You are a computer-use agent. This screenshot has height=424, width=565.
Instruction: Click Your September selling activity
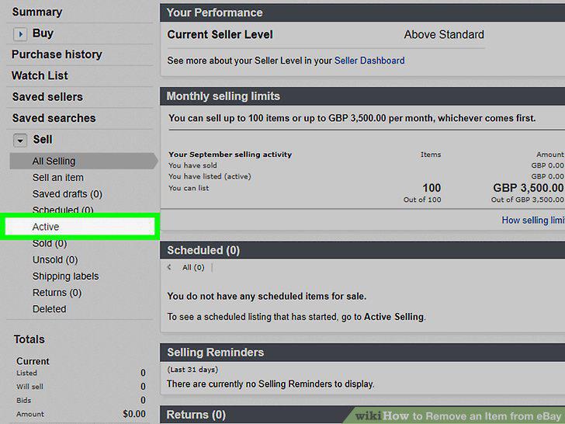[x=230, y=155]
